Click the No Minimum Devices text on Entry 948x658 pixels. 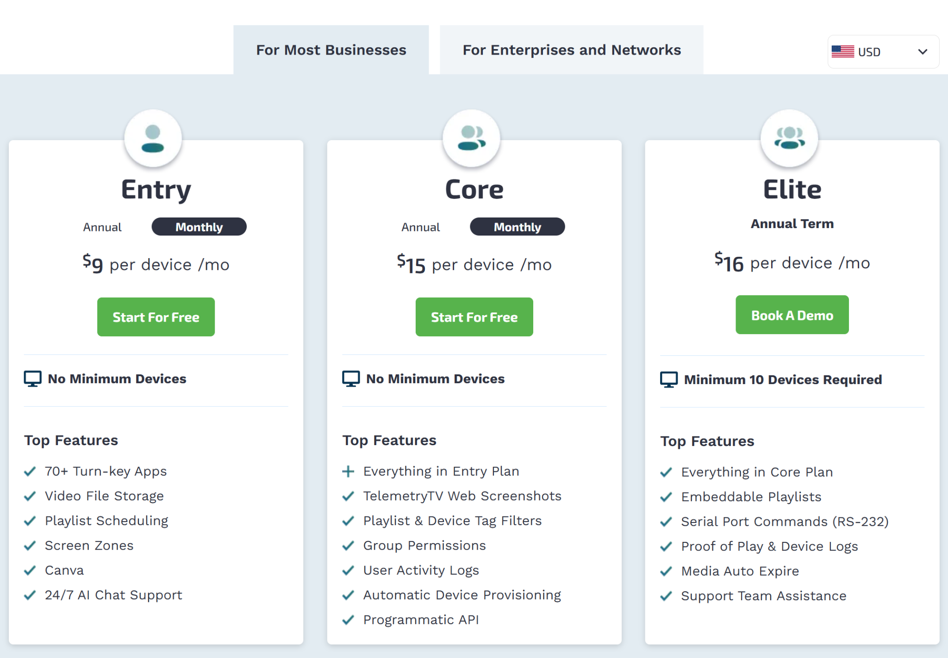pos(117,379)
